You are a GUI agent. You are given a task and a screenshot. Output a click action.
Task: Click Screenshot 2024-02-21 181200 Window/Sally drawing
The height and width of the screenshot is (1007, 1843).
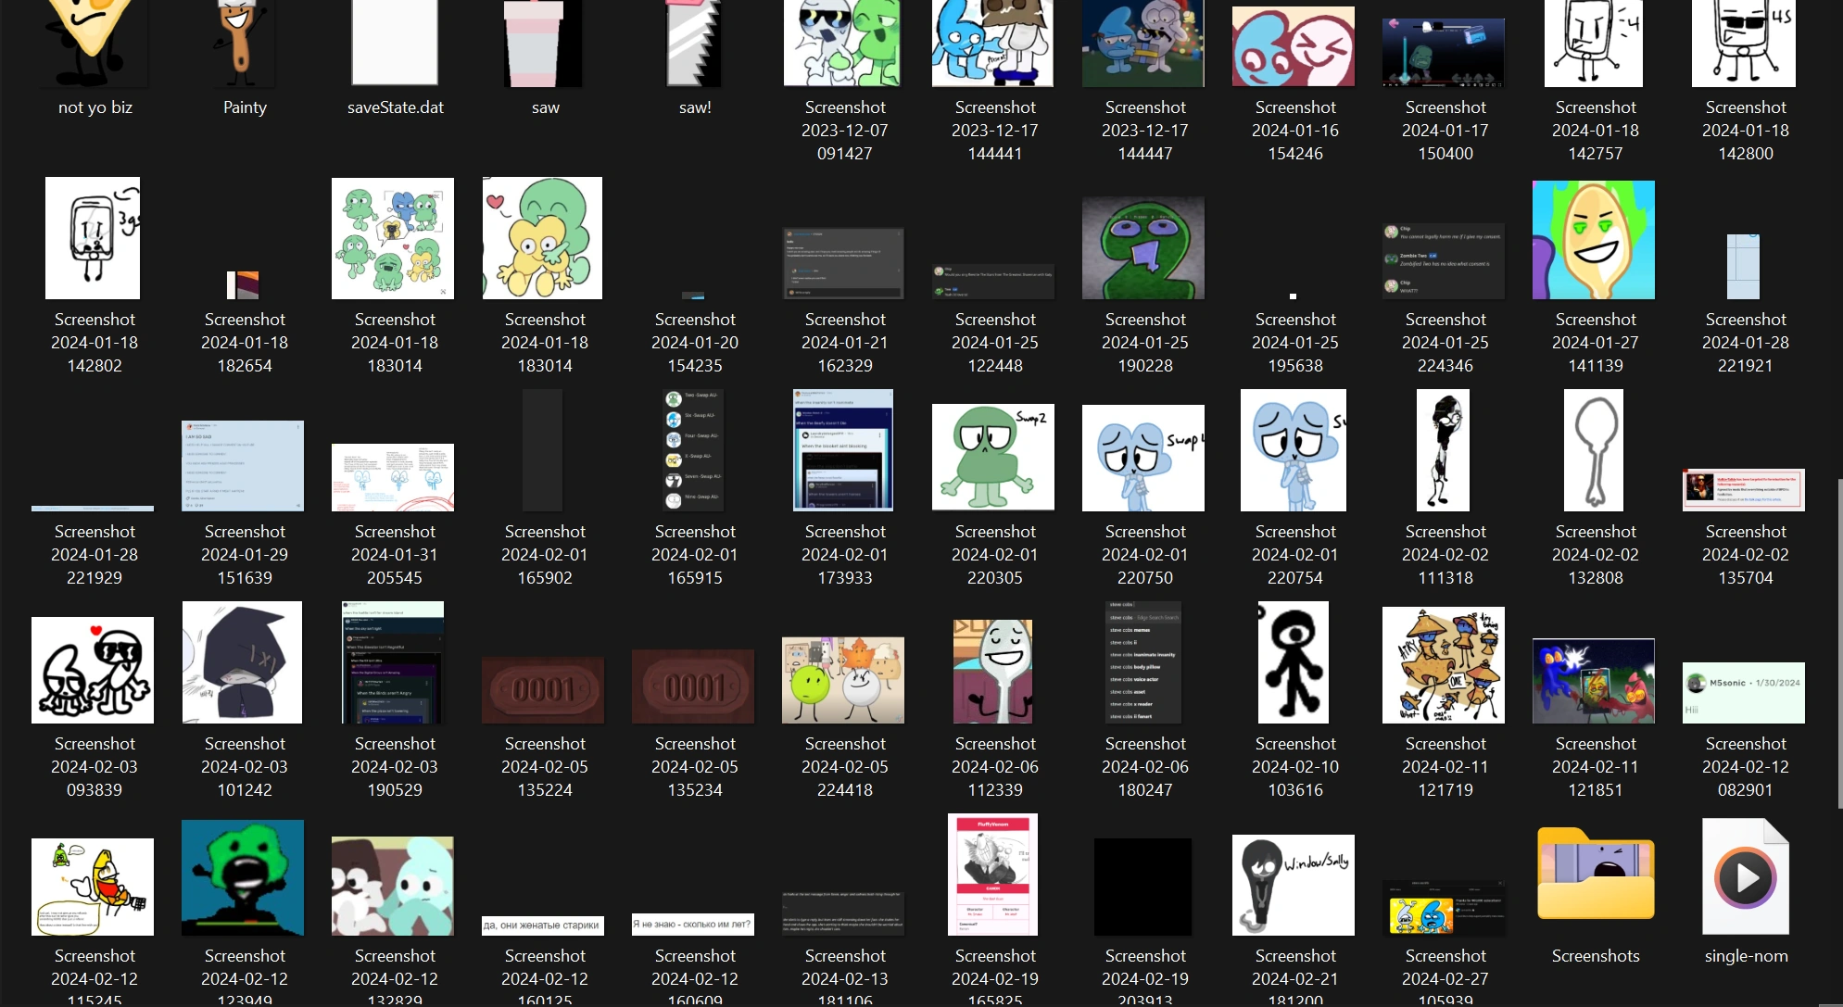tap(1293, 884)
